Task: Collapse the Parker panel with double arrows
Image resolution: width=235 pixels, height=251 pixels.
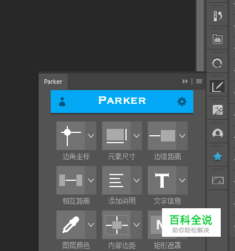Action: coord(185,82)
